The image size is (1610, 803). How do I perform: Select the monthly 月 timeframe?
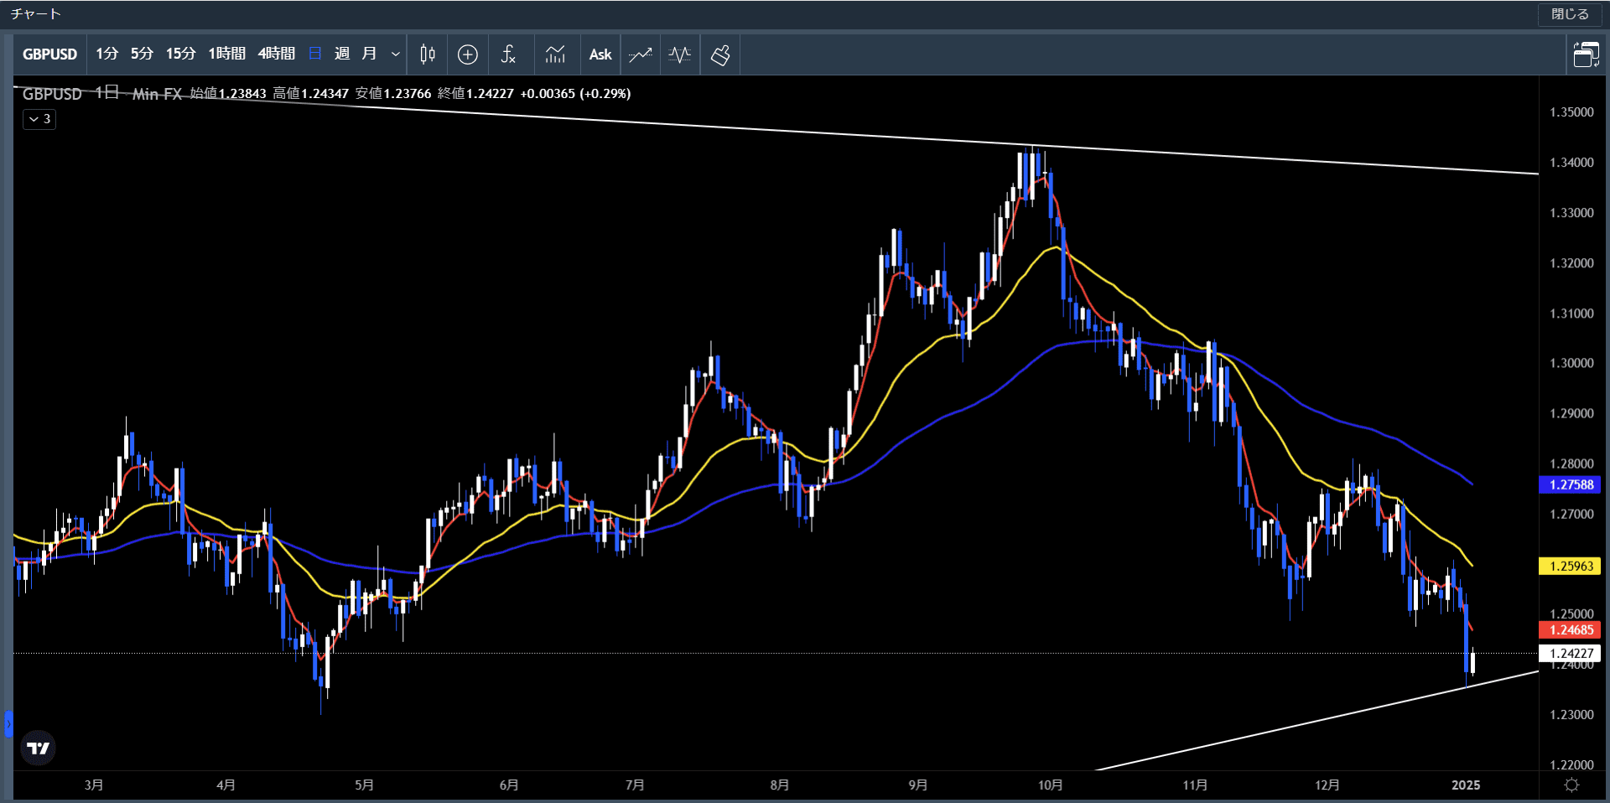369,54
